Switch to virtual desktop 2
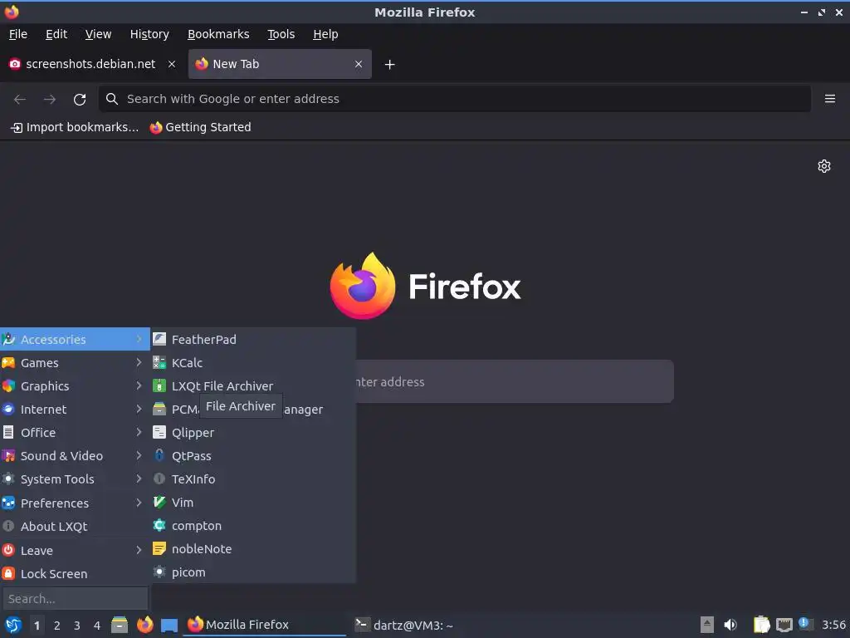The image size is (850, 638). (x=57, y=626)
